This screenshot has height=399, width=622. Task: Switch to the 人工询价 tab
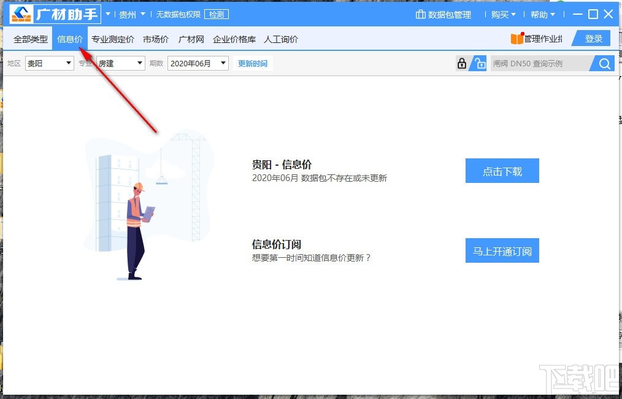pyautogui.click(x=281, y=39)
